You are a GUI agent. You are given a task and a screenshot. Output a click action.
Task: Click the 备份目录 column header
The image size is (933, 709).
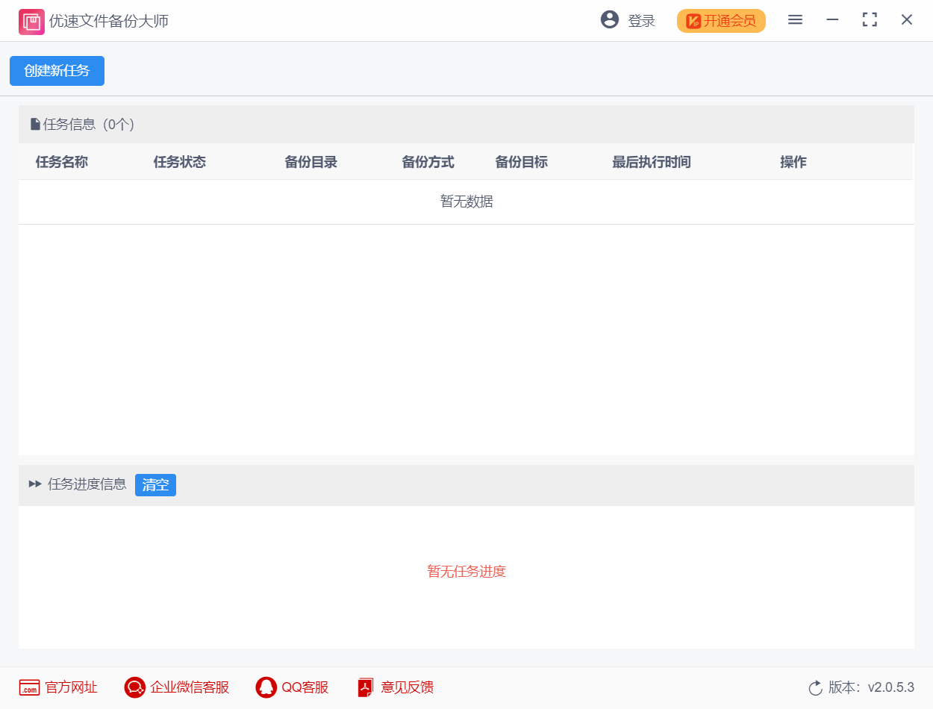[x=311, y=162]
